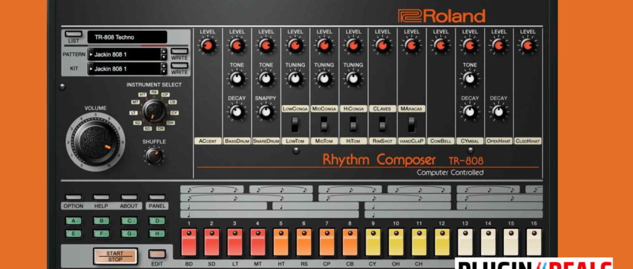The width and height of the screenshot is (633, 269).
Task: Flip the HiConga / HiTom switch
Action: click(x=353, y=125)
